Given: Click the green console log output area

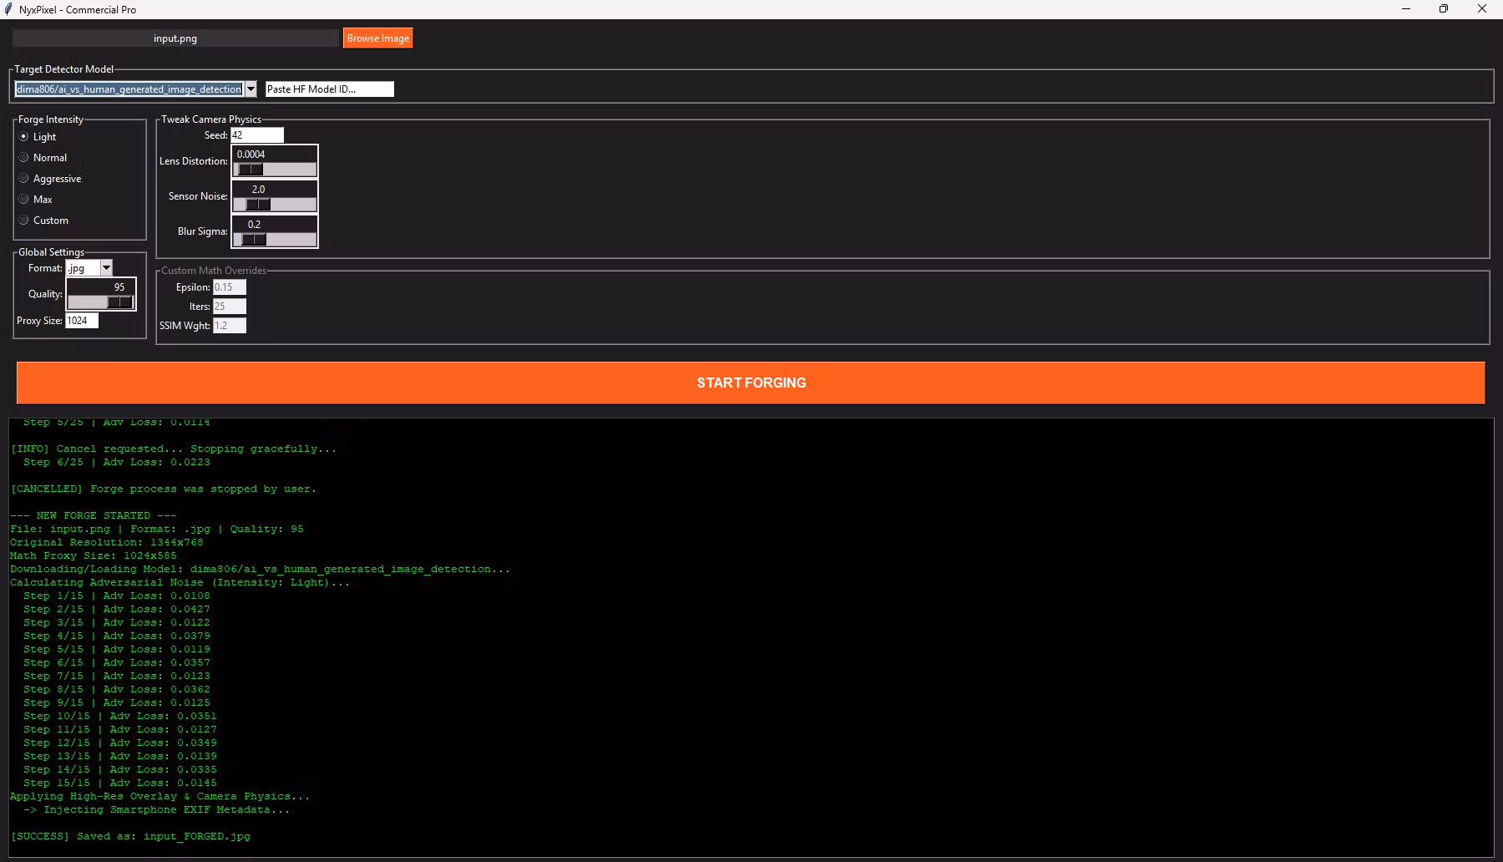Looking at the screenshot, I should [x=751, y=637].
